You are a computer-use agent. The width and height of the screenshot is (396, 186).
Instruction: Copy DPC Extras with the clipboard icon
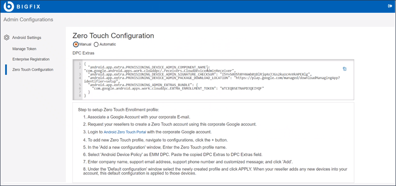pyautogui.click(x=345, y=69)
